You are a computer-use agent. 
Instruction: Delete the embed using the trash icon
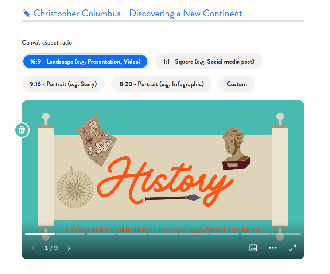coord(22,130)
